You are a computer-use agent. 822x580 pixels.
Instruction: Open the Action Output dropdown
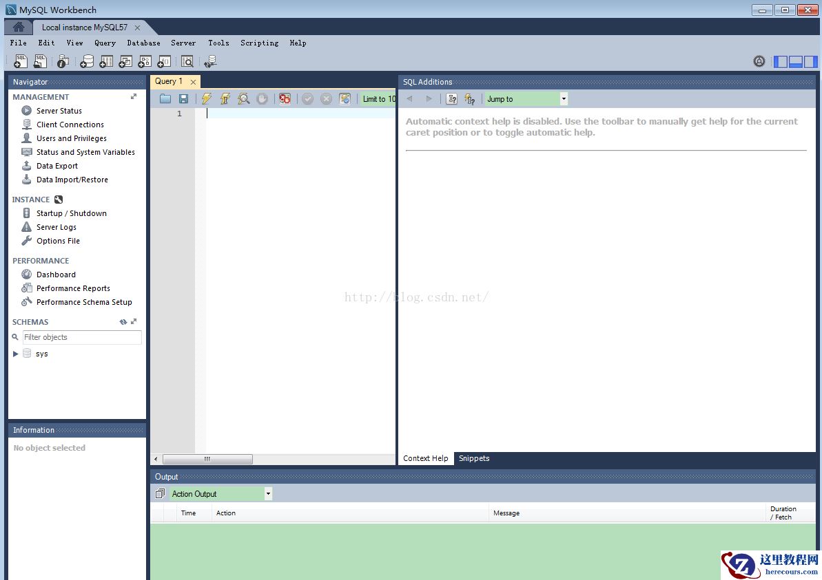[x=268, y=494]
